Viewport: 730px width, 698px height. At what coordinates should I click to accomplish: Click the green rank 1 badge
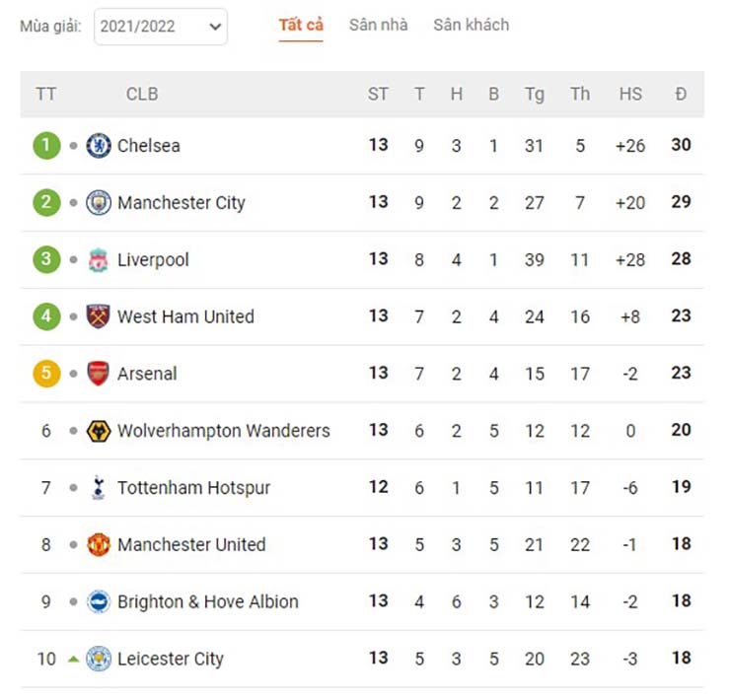coord(46,146)
